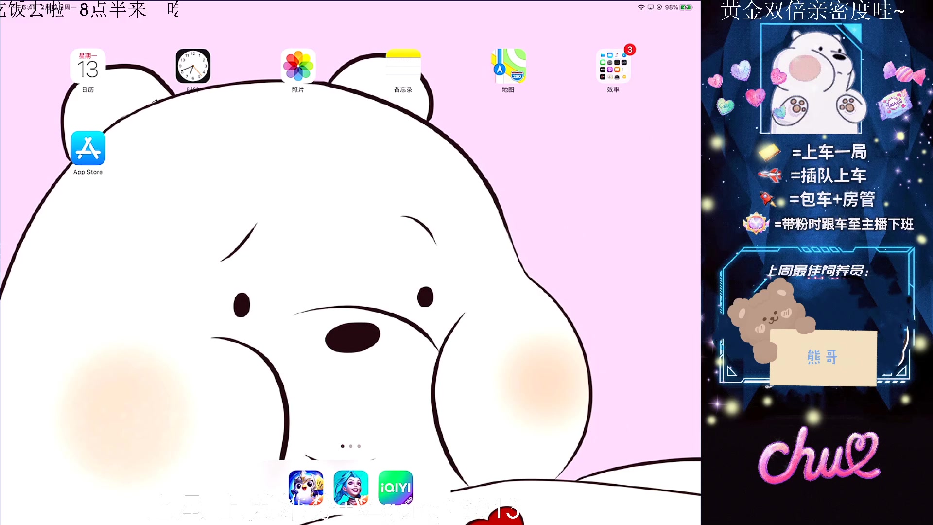The width and height of the screenshot is (933, 525).
Task: Launch the penguin game icon in the dock
Action: pos(306,487)
